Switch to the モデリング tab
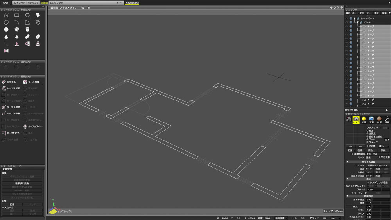This screenshot has height=220, width=391. pos(33,3)
